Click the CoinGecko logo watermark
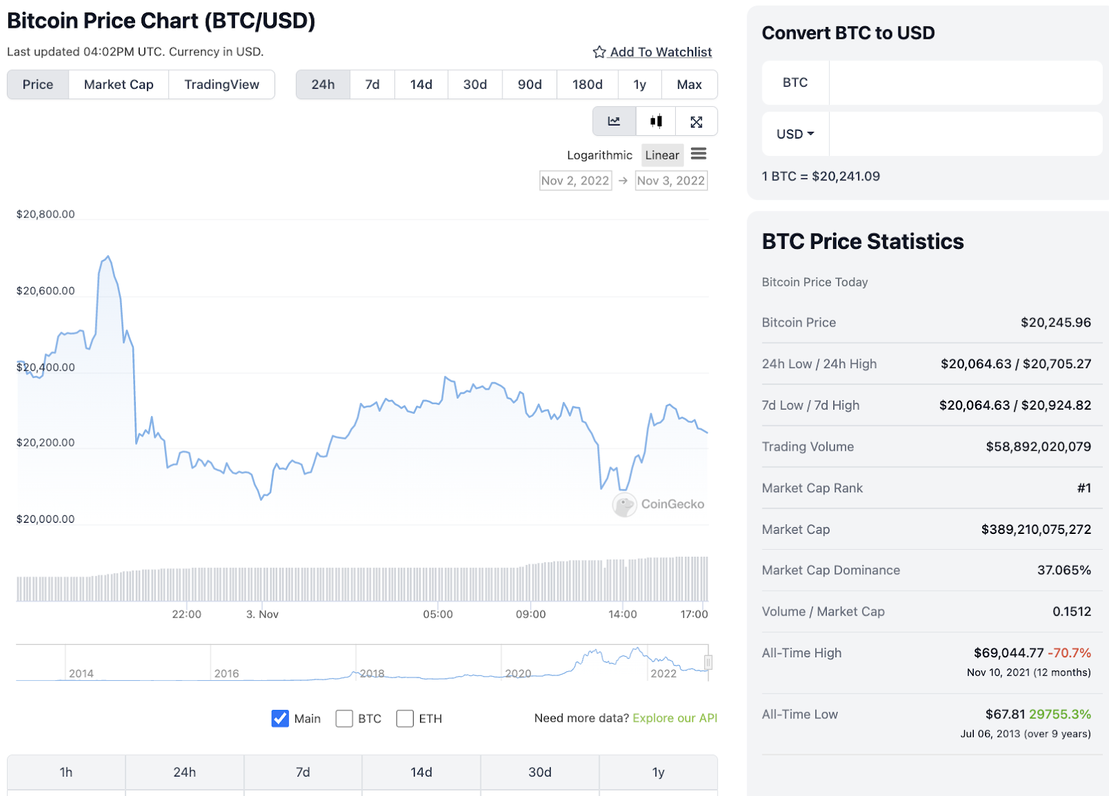This screenshot has width=1109, height=796. pyautogui.click(x=658, y=504)
